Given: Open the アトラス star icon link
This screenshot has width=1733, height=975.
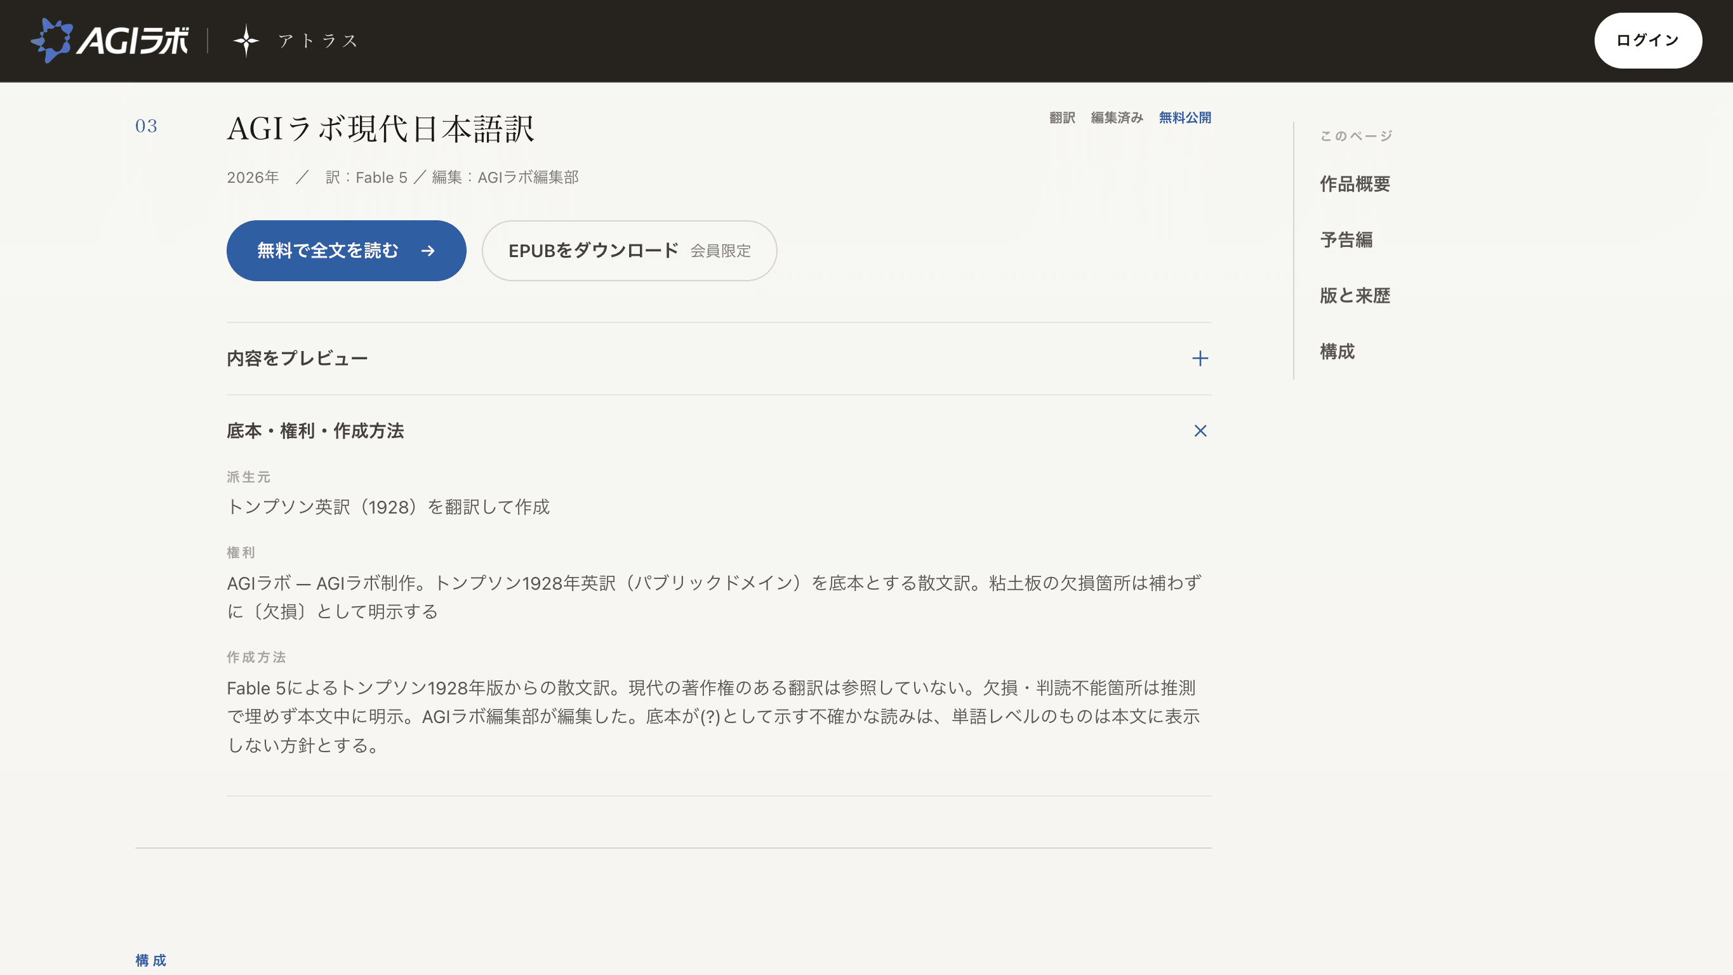Looking at the screenshot, I should click(x=246, y=41).
